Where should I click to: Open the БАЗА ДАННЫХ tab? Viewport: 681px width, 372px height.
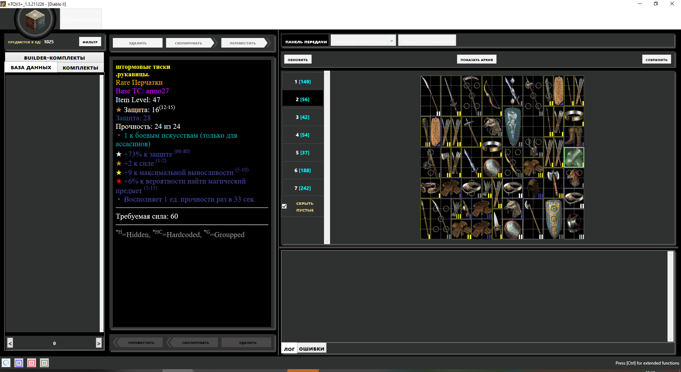(31, 67)
